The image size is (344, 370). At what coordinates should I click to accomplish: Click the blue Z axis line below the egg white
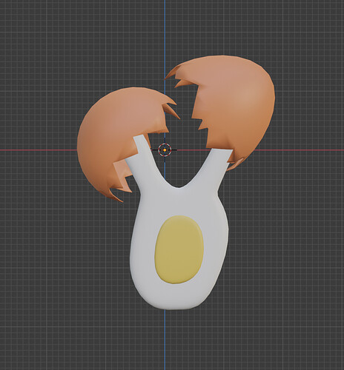click(165, 340)
